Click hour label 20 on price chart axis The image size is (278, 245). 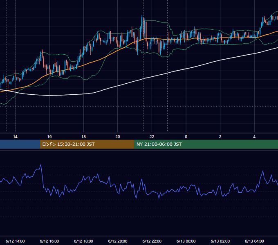(118, 137)
